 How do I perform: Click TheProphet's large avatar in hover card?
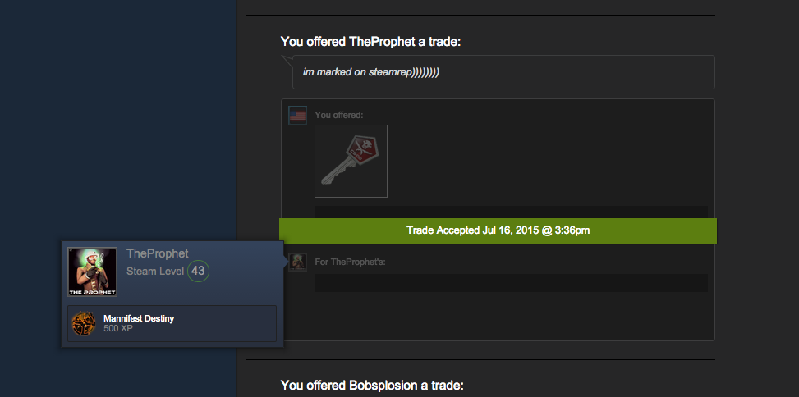point(93,272)
